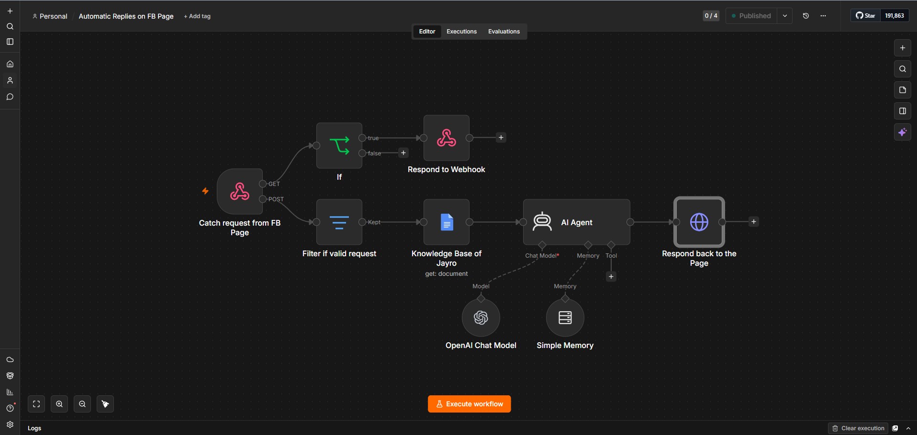Select the Respond to Webhook node

[447, 138]
